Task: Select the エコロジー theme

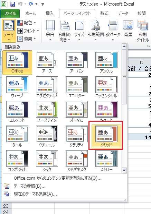Action: tap(77, 87)
